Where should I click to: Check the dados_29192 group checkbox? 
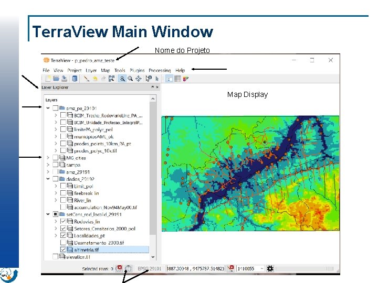[x=56, y=179]
